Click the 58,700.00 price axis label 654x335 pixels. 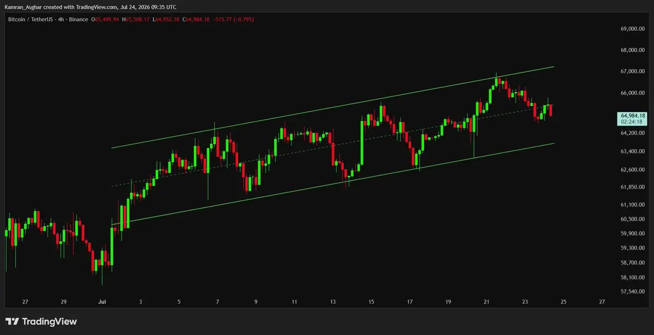(x=633, y=263)
